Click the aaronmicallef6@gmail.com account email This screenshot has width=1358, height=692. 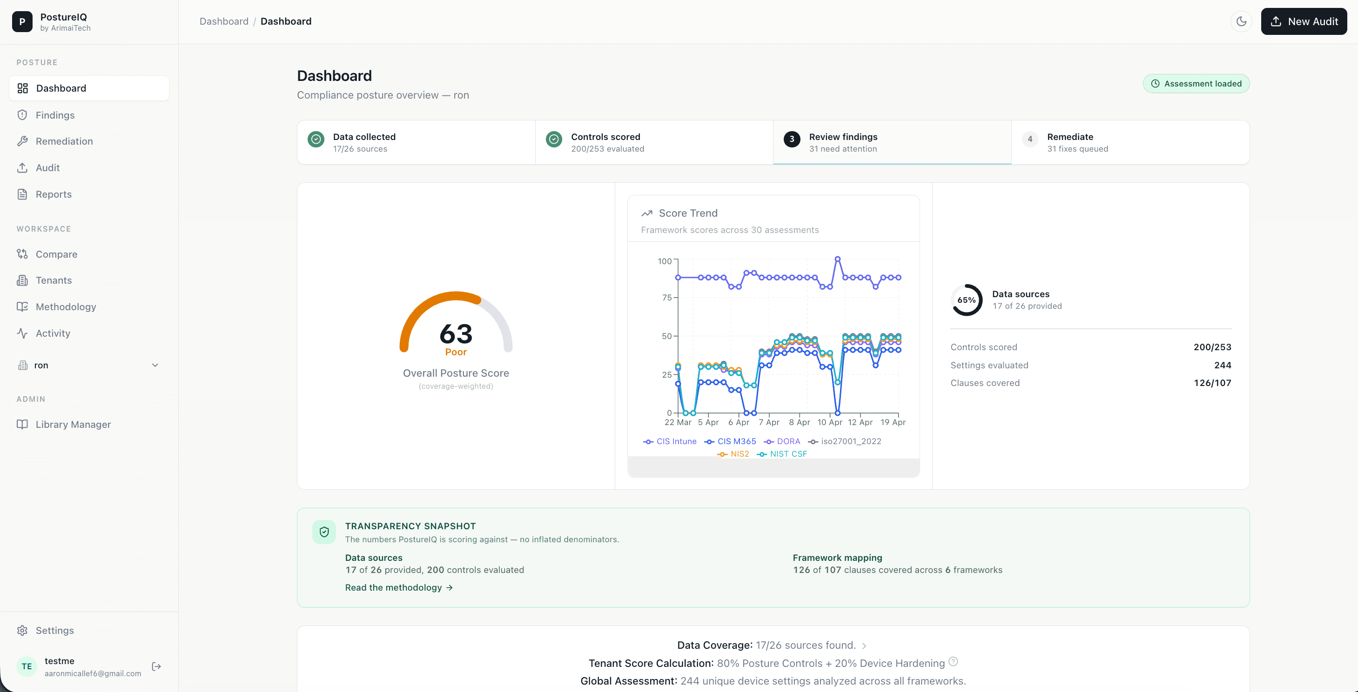coord(93,673)
